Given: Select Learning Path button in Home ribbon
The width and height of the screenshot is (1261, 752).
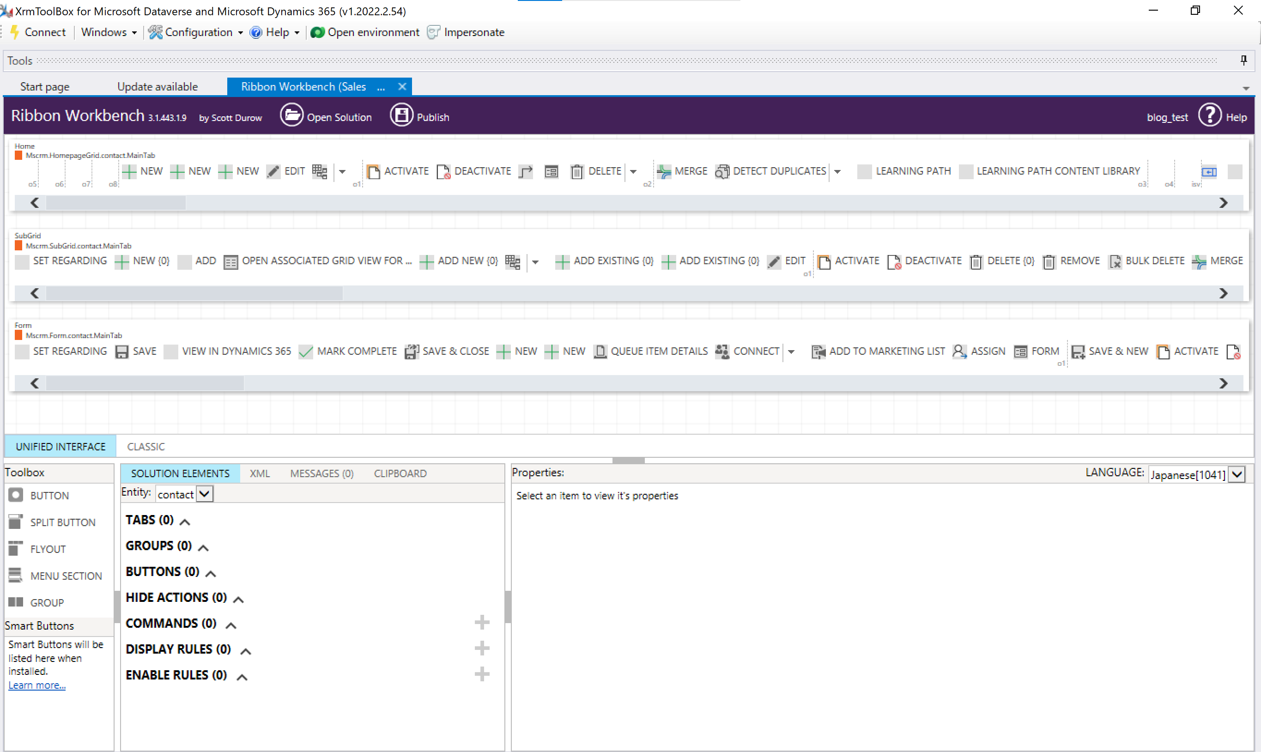Looking at the screenshot, I should point(904,171).
